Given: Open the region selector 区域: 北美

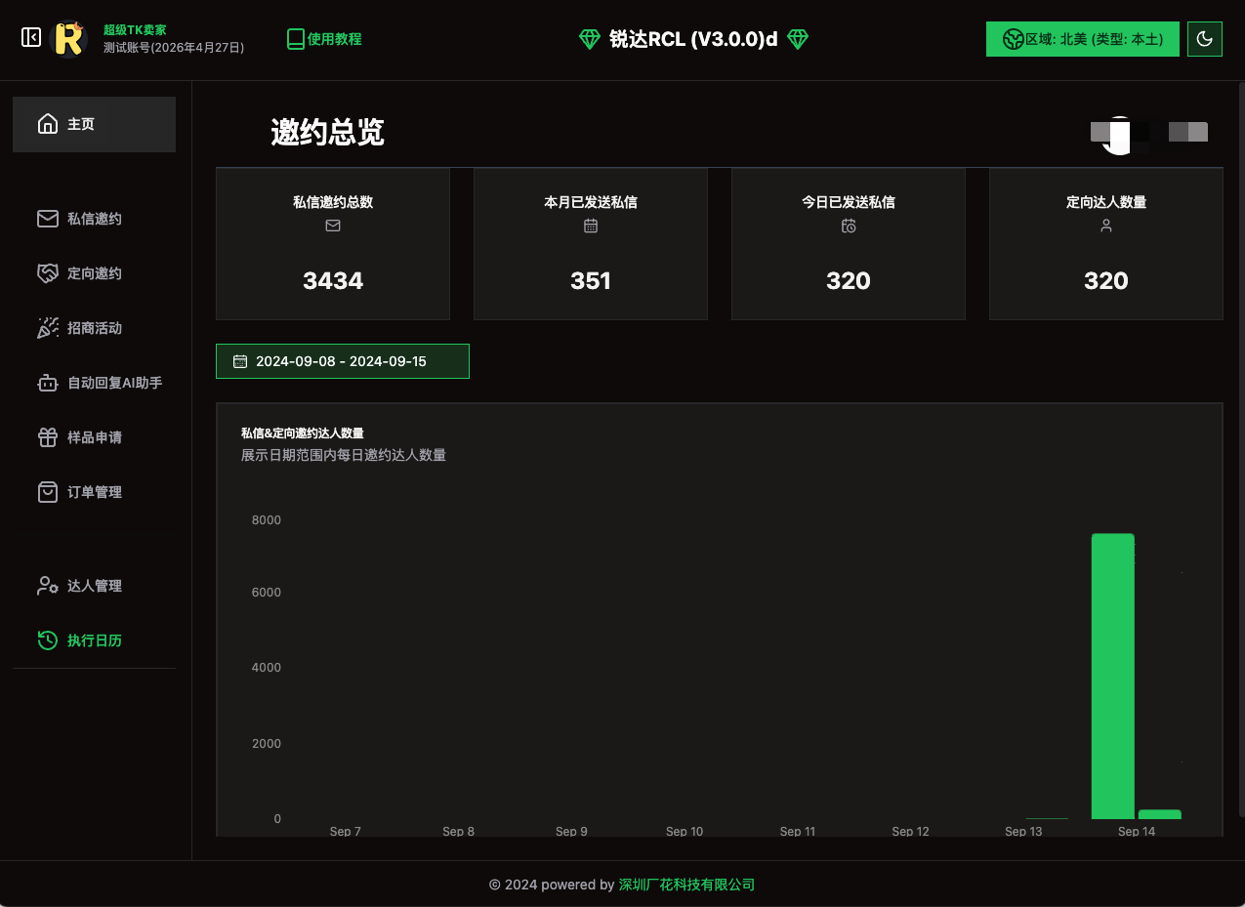Looking at the screenshot, I should coord(1082,39).
